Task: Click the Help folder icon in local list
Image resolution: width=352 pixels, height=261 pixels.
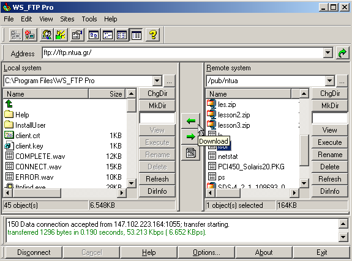Action: (9, 114)
